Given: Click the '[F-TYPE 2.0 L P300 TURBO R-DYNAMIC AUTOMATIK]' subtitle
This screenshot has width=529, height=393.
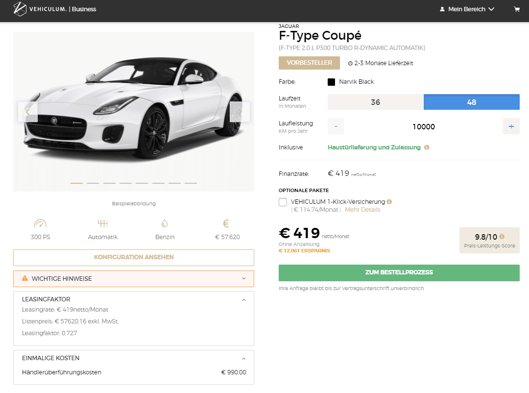Looking at the screenshot, I should pyautogui.click(x=352, y=48).
